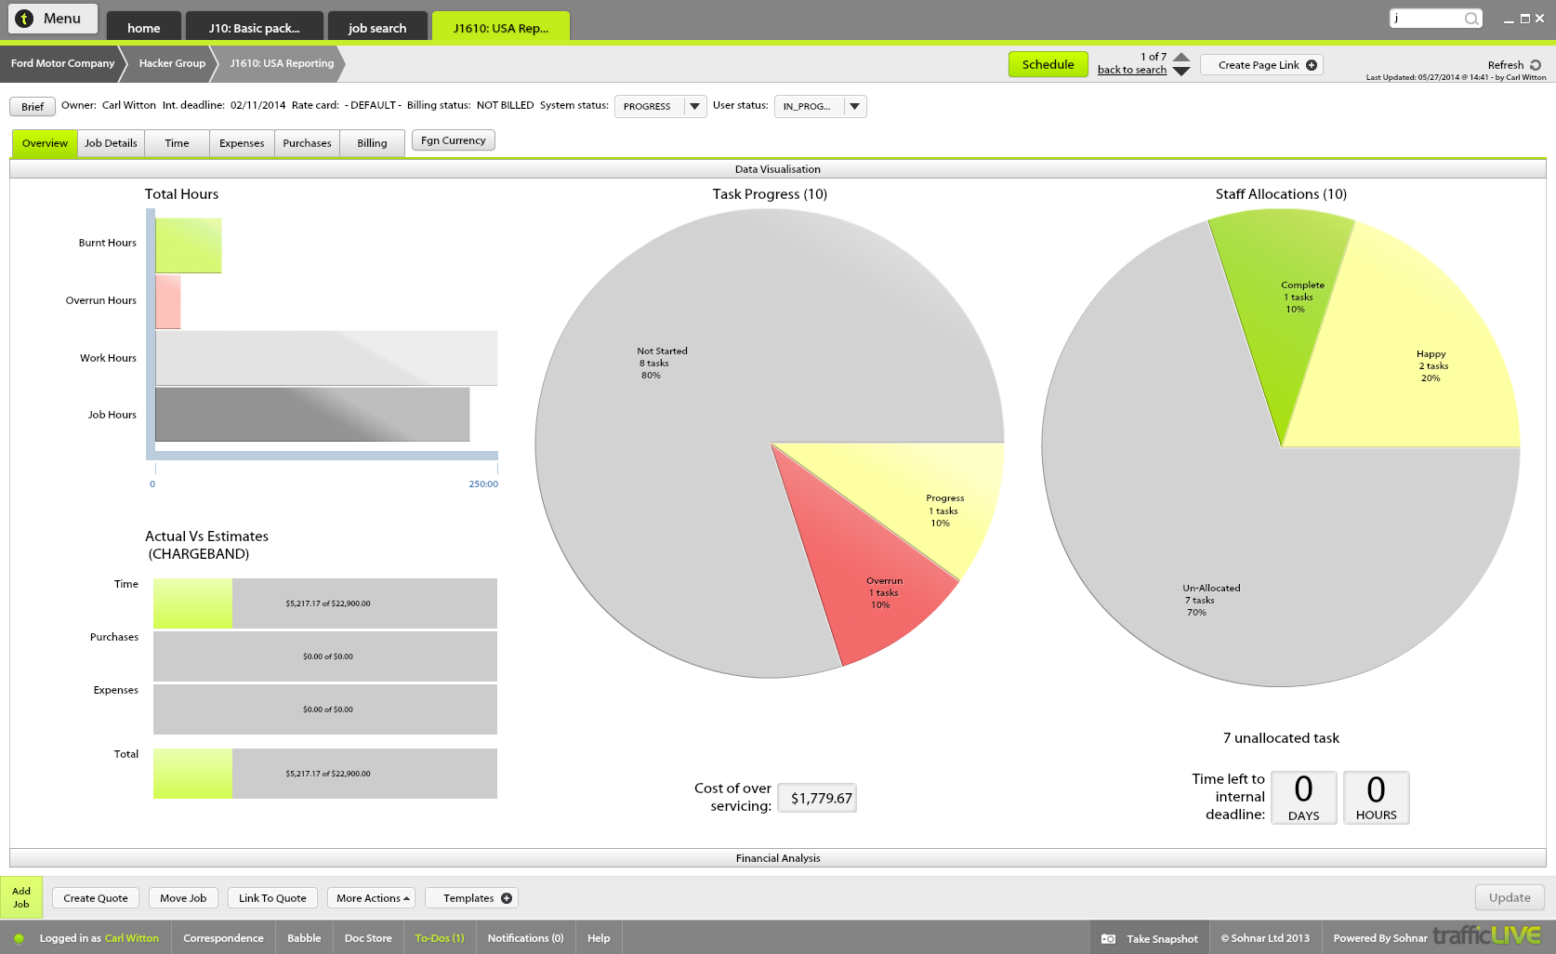This screenshot has height=954, width=1556.
Task: Click the trafficLIVE logo icon beside Menu
Action: click(24, 19)
